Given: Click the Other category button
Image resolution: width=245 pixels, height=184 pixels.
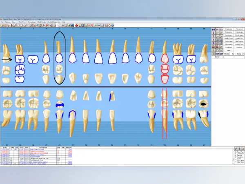Looking at the screenshot, I should (x=228, y=51).
